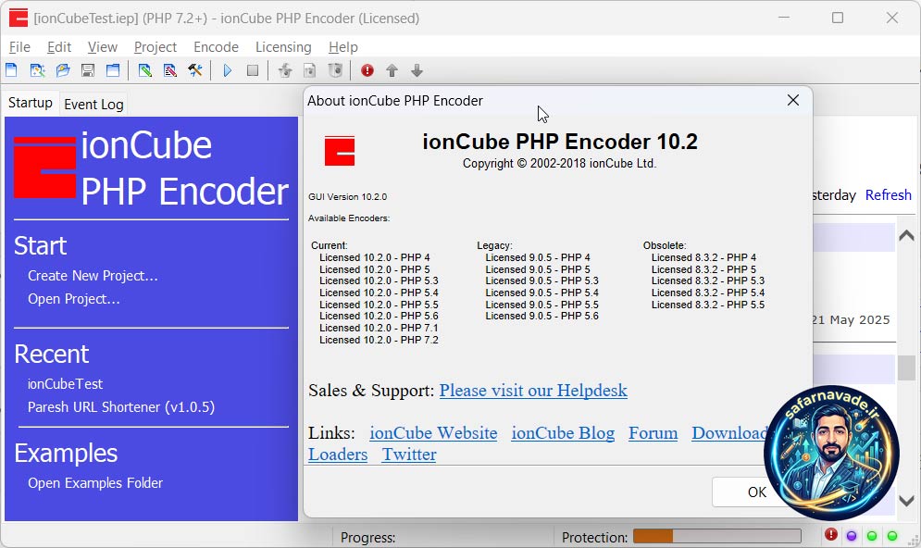Open the Licensing menu
The height and width of the screenshot is (548, 921).
coord(283,47)
